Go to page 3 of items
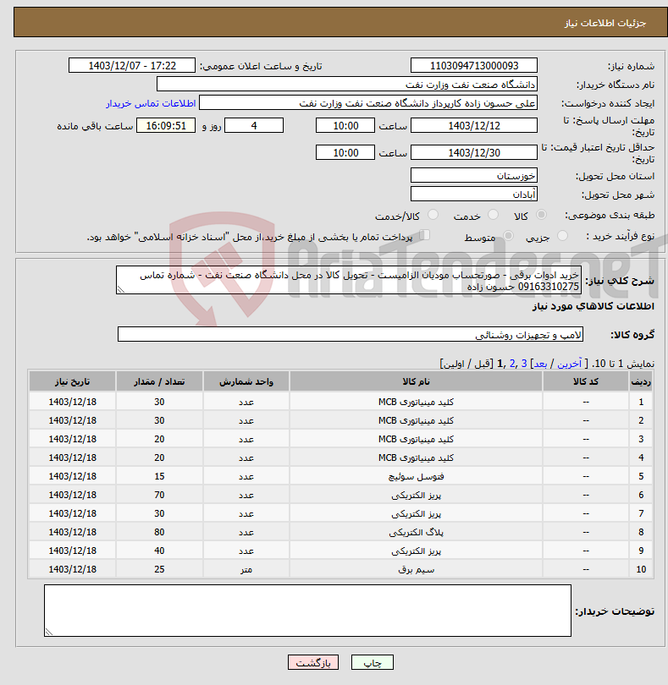The height and width of the screenshot is (685, 668). (x=523, y=364)
